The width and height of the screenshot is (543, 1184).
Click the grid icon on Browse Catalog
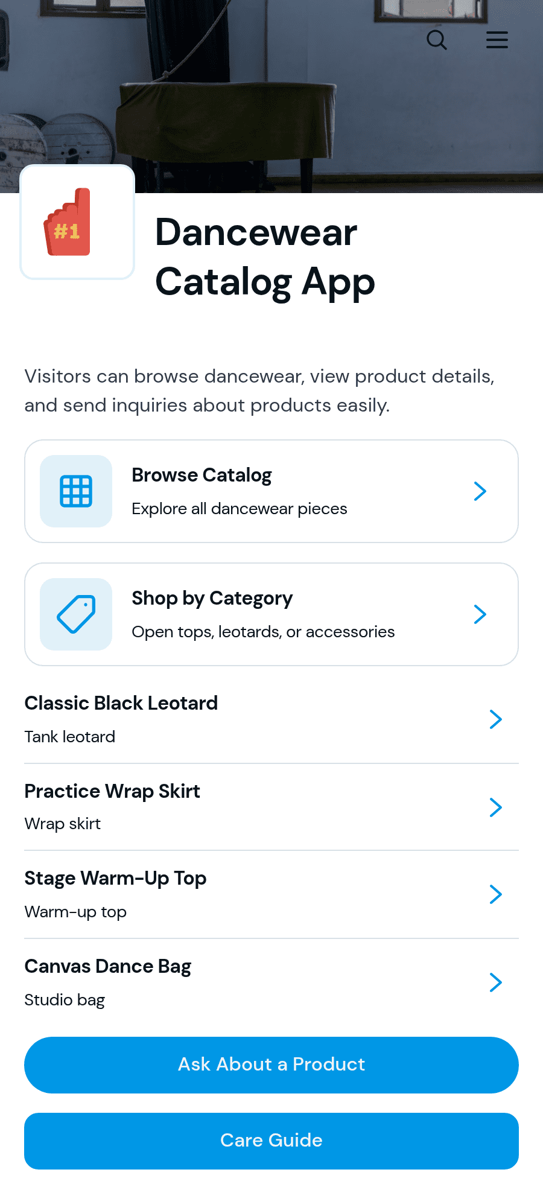[76, 491]
